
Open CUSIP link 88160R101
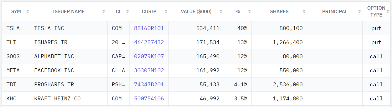click(x=149, y=28)
